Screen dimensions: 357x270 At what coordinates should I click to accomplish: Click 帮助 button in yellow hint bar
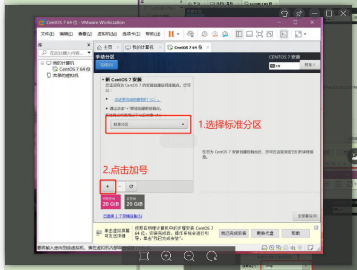click(296, 233)
